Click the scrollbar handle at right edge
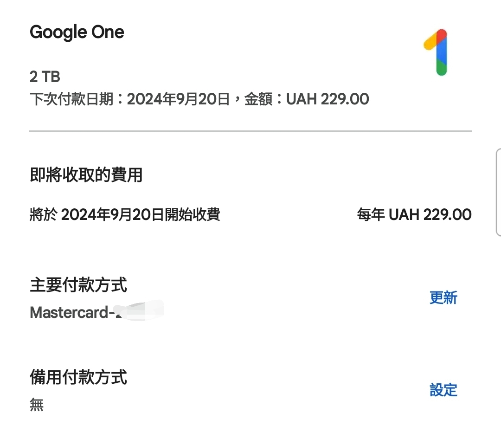 [x=498, y=190]
